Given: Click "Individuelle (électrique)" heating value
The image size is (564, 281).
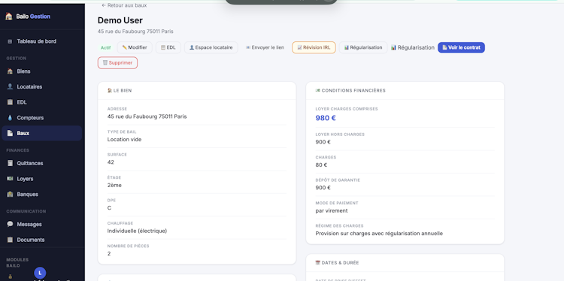Looking at the screenshot, I should (137, 231).
